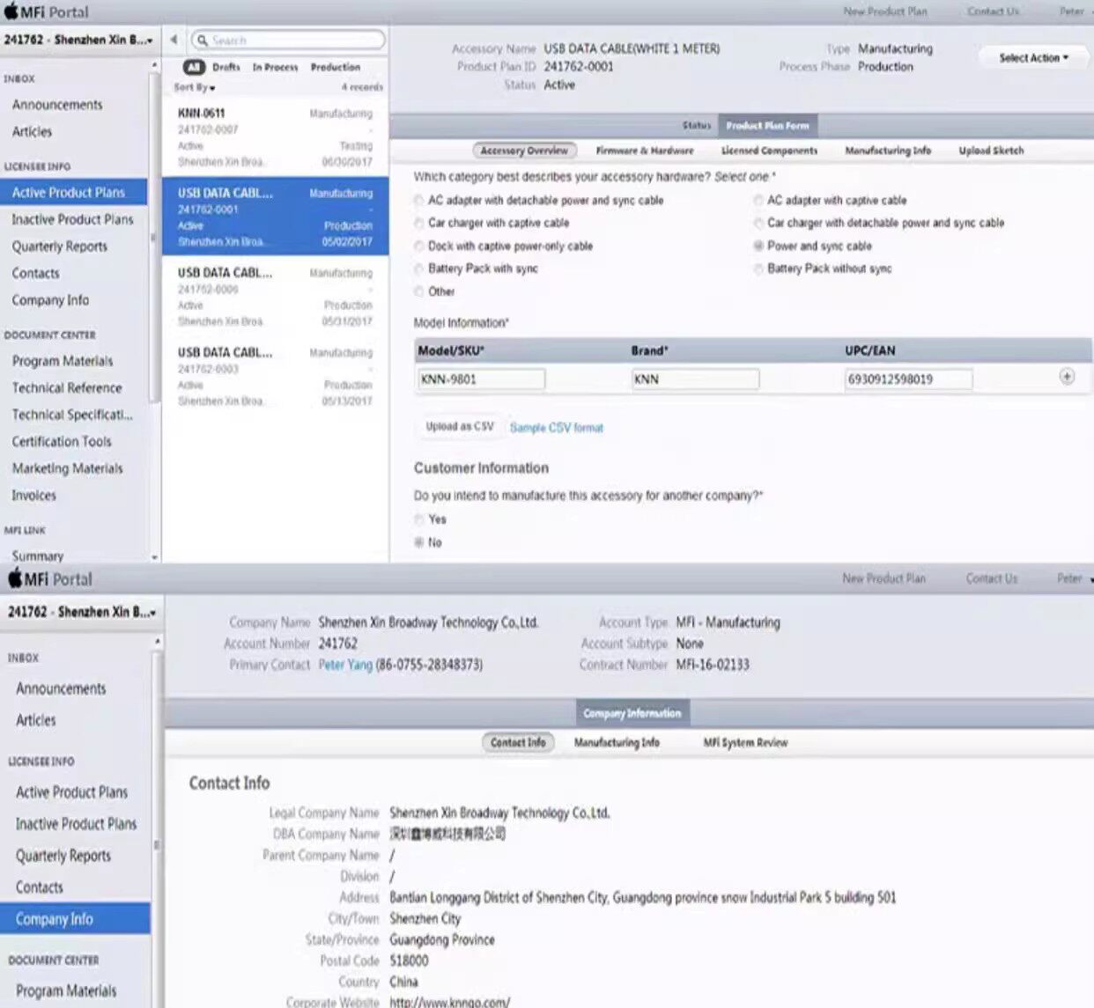The width and height of the screenshot is (1094, 1008).
Task: Select AC adapter with captive cable
Action: pyautogui.click(x=758, y=201)
